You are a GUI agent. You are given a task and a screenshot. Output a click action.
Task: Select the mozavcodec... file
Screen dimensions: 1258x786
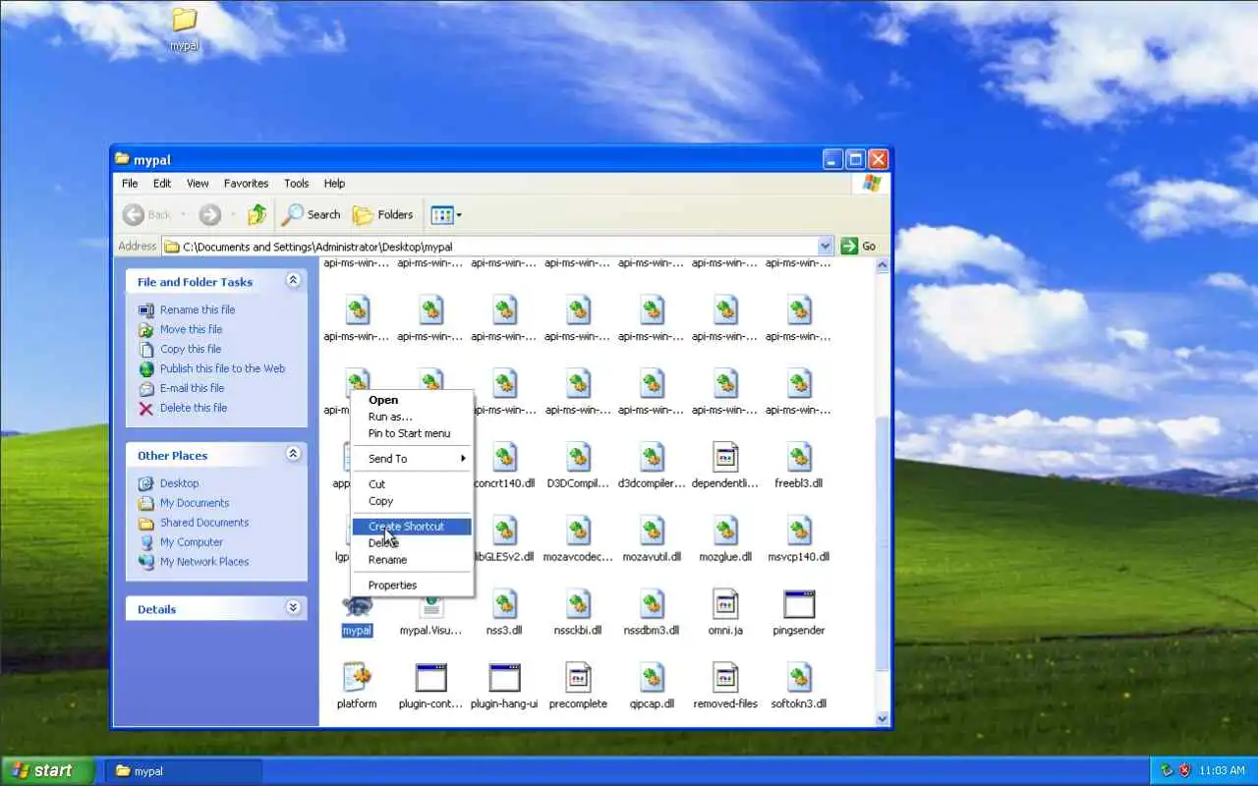pos(579,539)
